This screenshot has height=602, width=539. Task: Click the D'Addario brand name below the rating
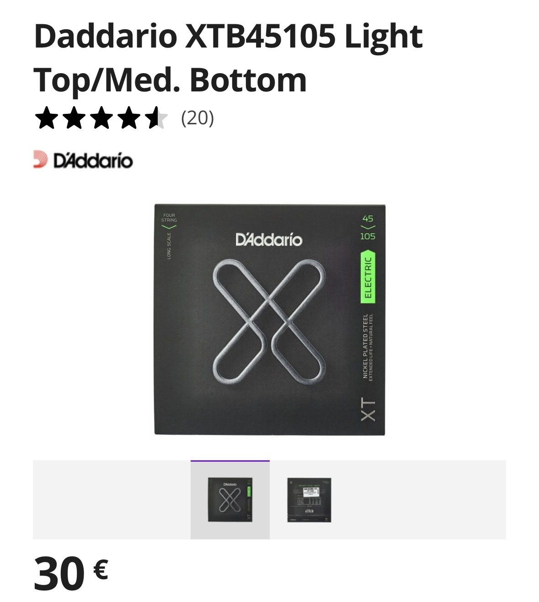(93, 161)
